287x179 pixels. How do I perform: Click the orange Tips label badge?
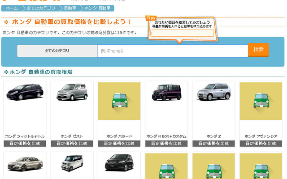coord(151,18)
